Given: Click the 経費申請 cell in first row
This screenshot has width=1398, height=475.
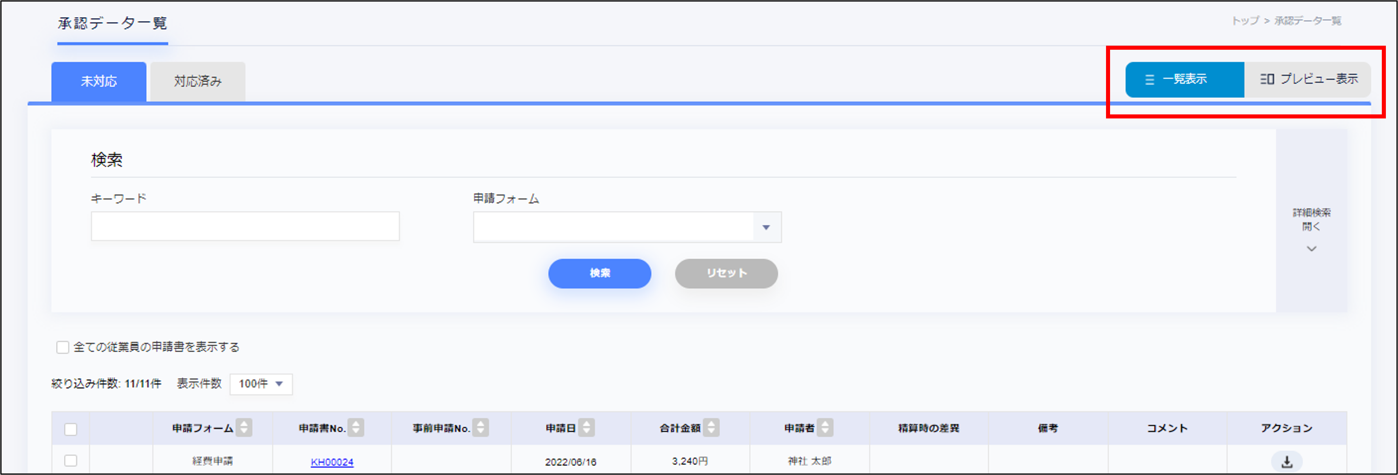Looking at the screenshot, I should click(x=212, y=461).
